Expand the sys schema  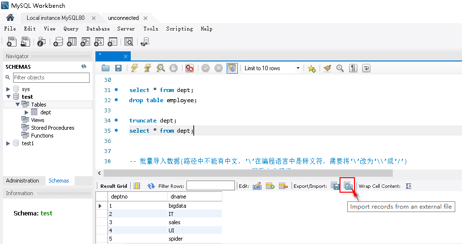8,89
